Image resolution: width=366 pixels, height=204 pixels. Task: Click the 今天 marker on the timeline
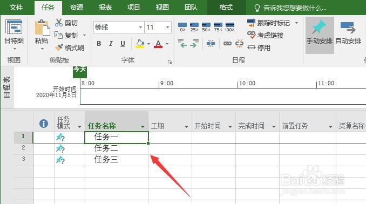[80, 72]
